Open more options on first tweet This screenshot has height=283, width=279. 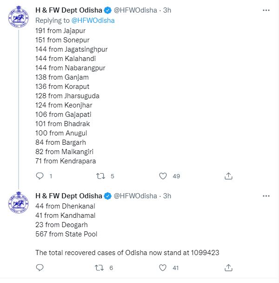[x=265, y=10]
